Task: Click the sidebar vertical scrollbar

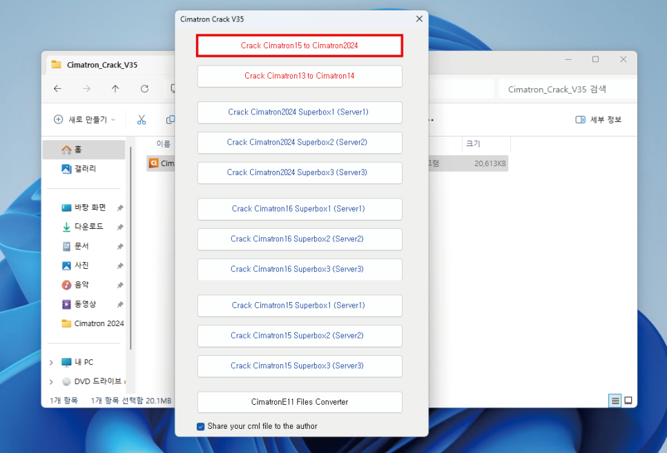Action: (x=131, y=248)
